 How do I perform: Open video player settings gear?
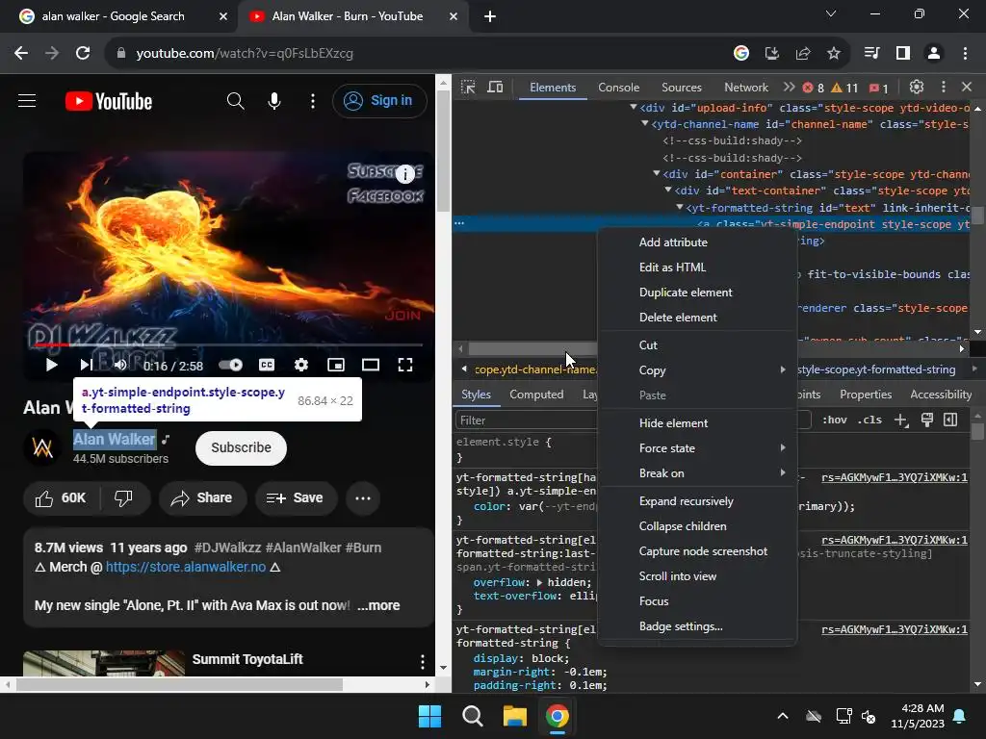click(301, 365)
